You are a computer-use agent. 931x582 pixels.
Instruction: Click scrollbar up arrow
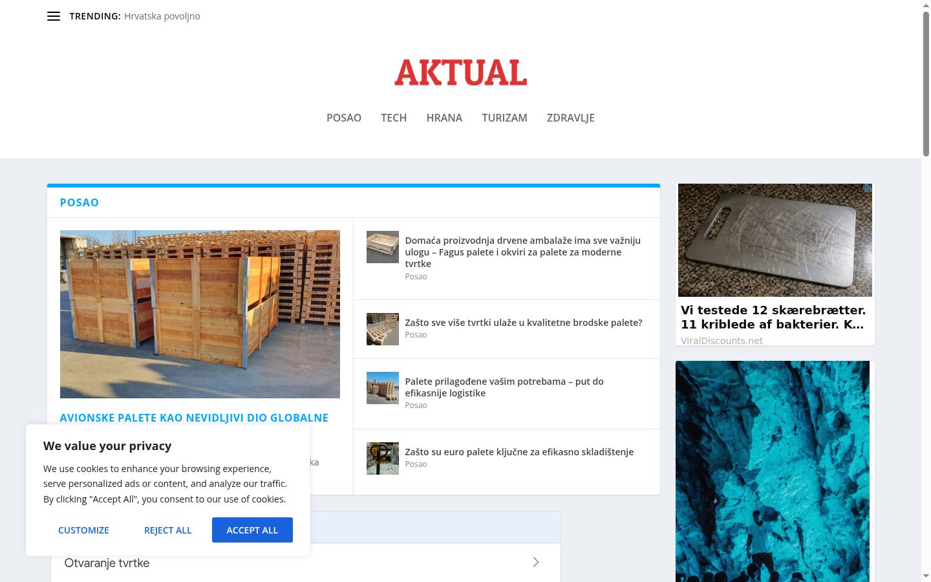click(926, 5)
